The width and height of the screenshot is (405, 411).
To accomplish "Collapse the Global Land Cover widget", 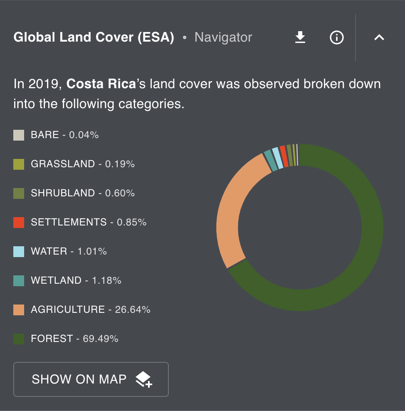I will (x=379, y=38).
